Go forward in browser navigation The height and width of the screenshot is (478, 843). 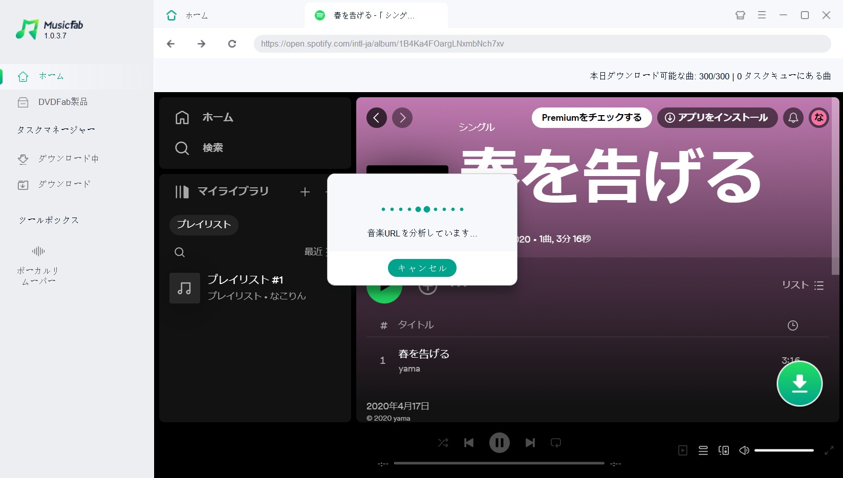click(202, 44)
